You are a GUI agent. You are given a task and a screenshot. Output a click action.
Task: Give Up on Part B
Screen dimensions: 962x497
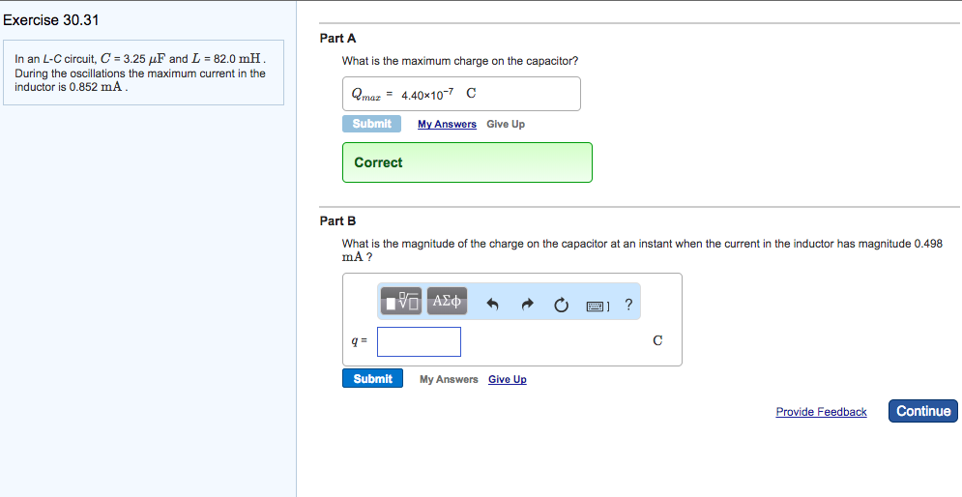(x=508, y=380)
